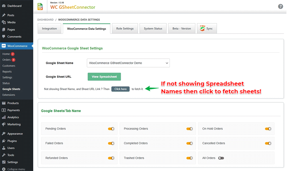The height and width of the screenshot is (171, 287).
Task: Open WooCommerce Settings submenu item
Action: tap(7, 78)
